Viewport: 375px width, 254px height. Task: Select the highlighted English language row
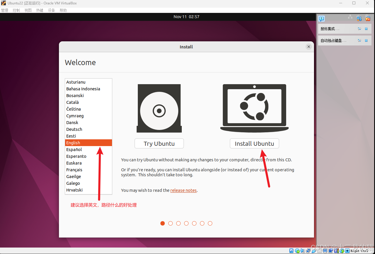(89, 143)
